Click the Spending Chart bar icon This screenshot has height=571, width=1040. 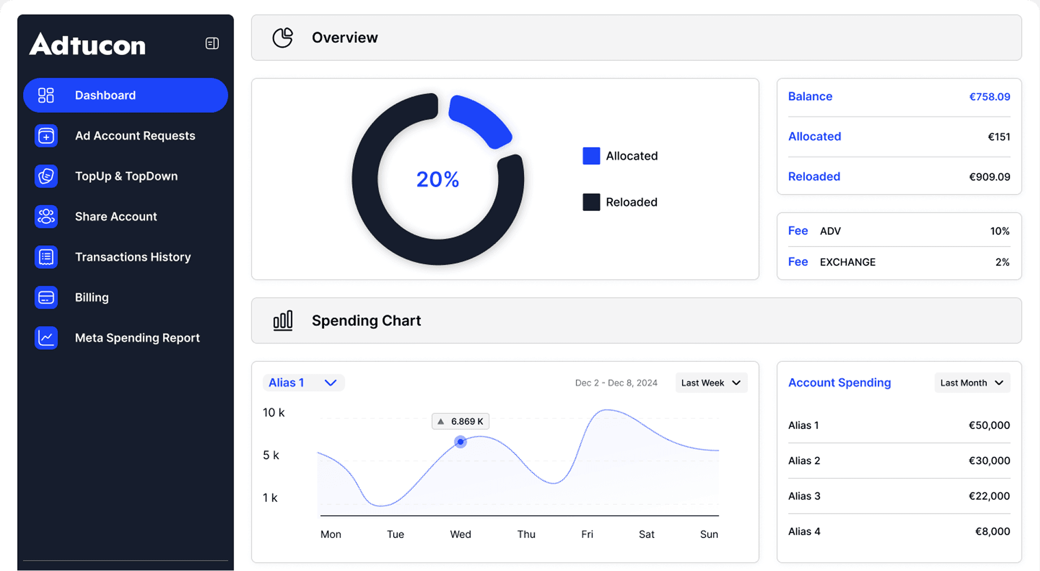tap(283, 320)
